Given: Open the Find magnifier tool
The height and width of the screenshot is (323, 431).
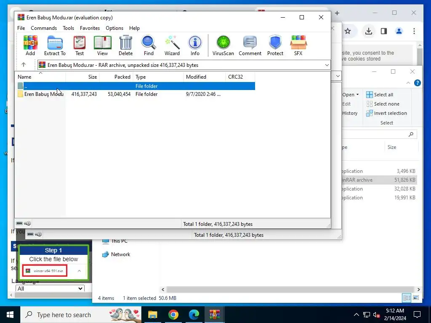Looking at the screenshot, I should tap(149, 45).
